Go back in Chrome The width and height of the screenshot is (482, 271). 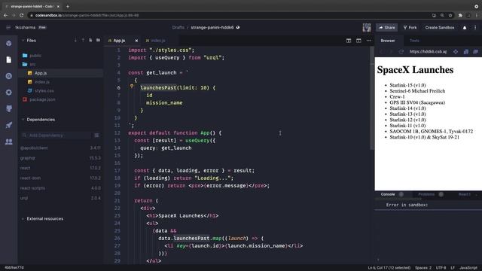tap(5, 15)
